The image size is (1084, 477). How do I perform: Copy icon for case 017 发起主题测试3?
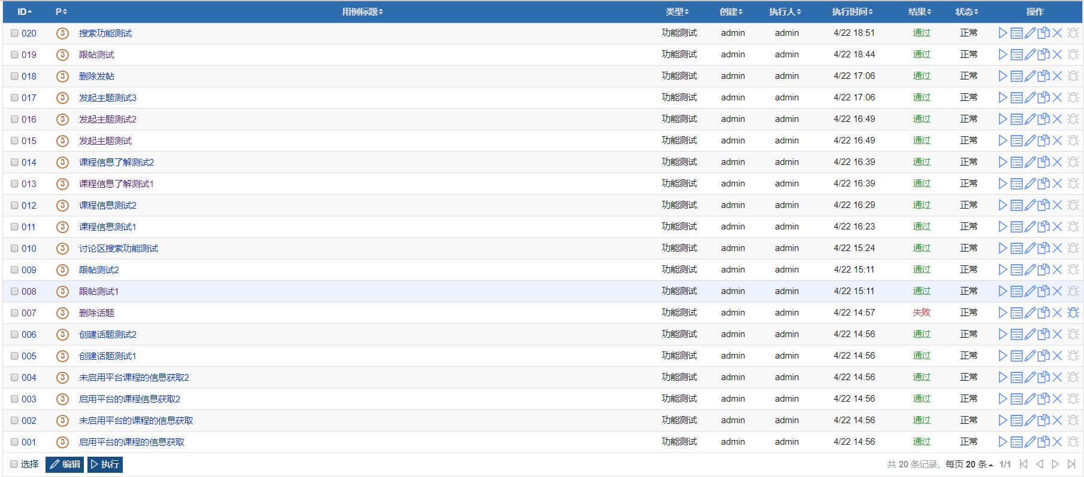pos(1044,98)
